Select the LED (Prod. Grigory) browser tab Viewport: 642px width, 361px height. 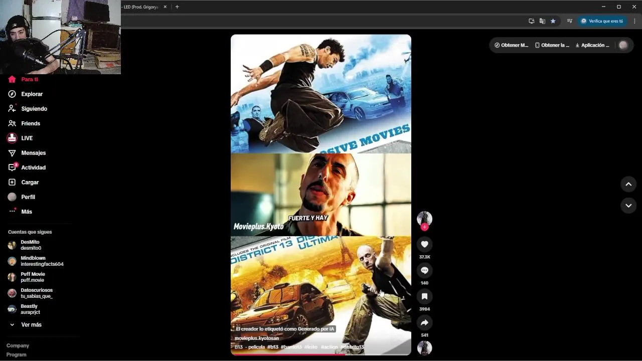pyautogui.click(x=140, y=7)
